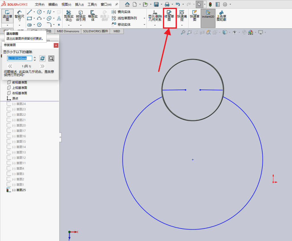Go to next problem in 修复草图 dialog
The width and height of the screenshot is (292, 241).
tap(42, 66)
